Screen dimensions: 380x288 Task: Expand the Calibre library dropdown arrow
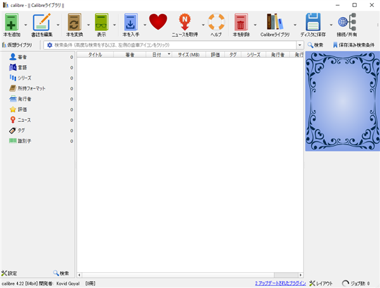pyautogui.click(x=295, y=25)
